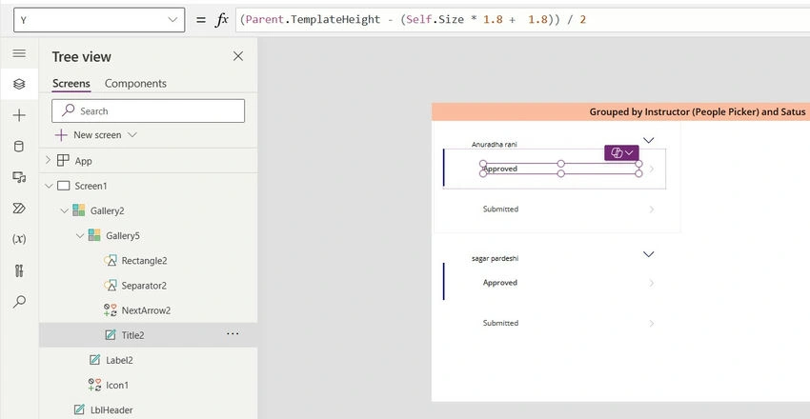Open the Y property selector dropdown
Image resolution: width=810 pixels, height=419 pixels.
99,20
